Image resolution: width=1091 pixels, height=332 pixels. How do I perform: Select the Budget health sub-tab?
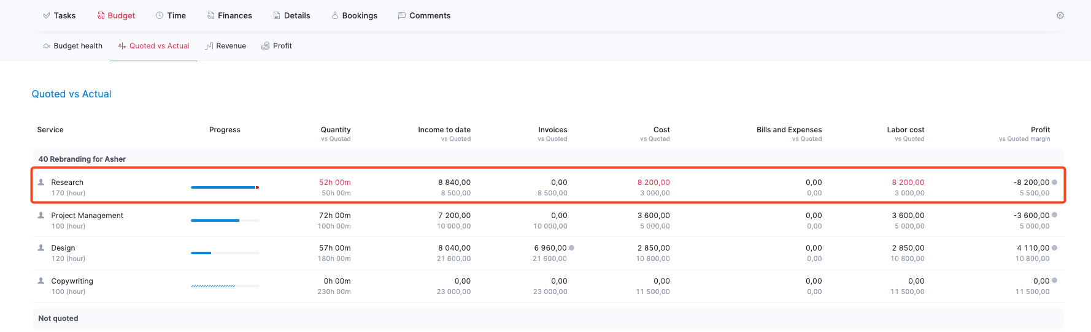click(72, 46)
